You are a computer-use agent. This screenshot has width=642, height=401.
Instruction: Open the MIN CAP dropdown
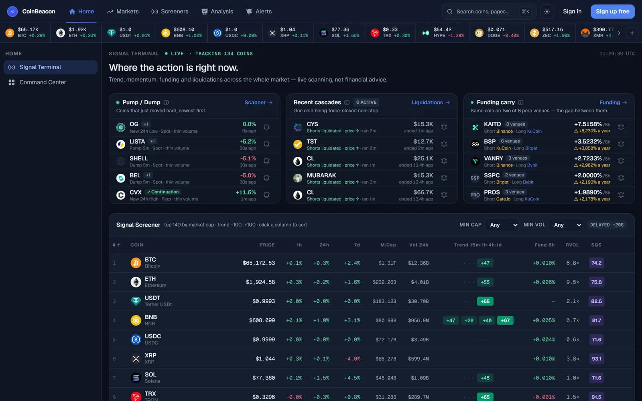click(x=502, y=225)
